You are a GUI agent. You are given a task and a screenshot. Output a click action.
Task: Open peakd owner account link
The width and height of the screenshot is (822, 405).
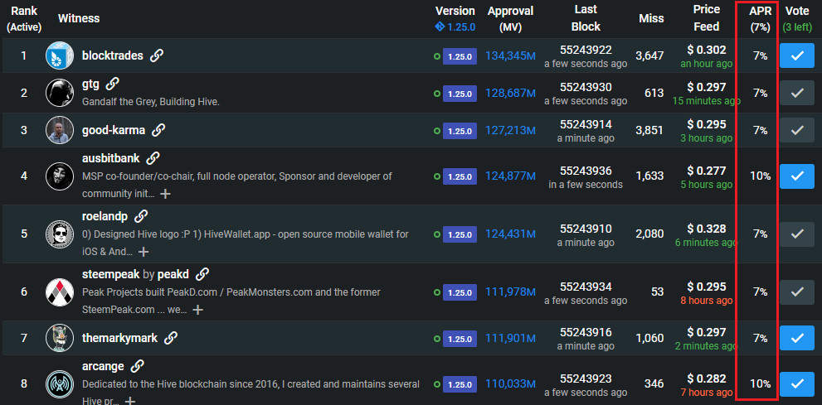(x=173, y=274)
